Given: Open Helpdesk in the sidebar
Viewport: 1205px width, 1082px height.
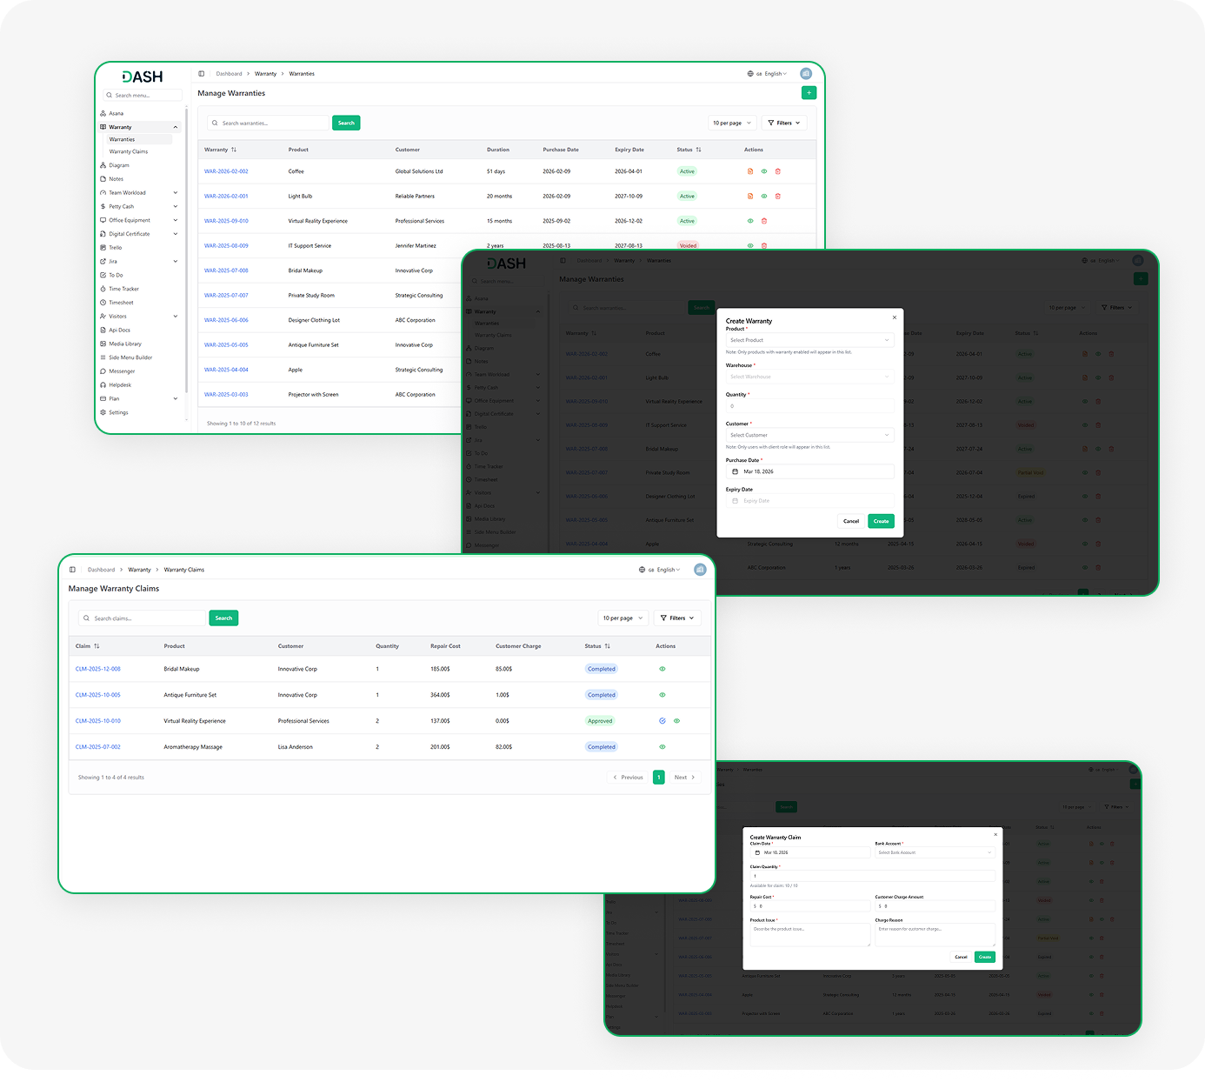Looking at the screenshot, I should click(120, 385).
